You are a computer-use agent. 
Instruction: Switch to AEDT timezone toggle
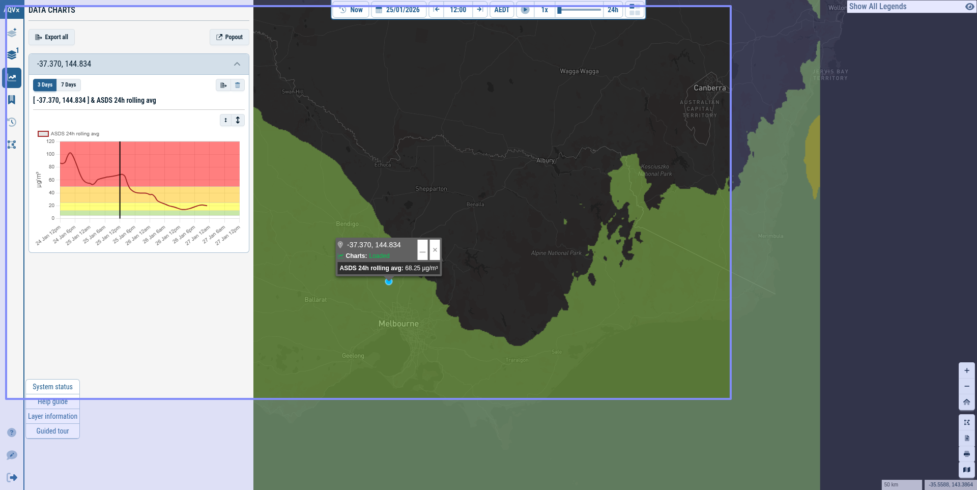tap(502, 10)
